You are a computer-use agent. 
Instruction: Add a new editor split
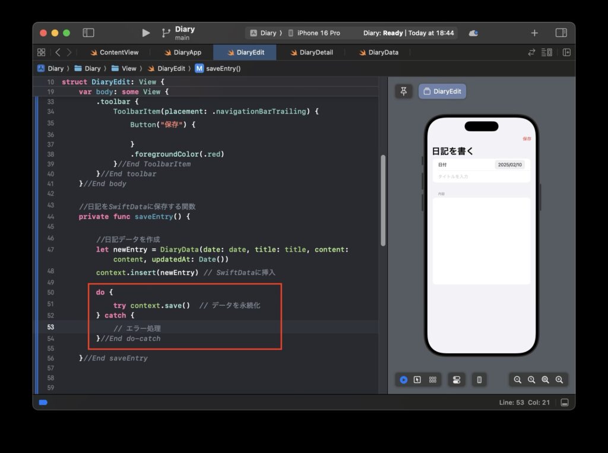[566, 52]
